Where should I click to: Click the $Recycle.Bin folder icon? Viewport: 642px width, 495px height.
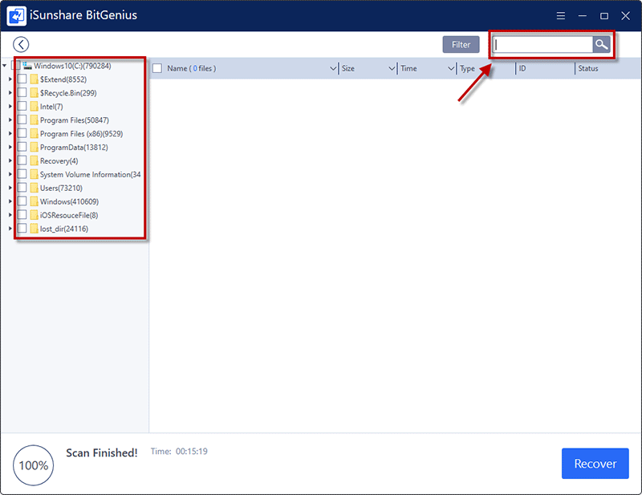coord(34,92)
